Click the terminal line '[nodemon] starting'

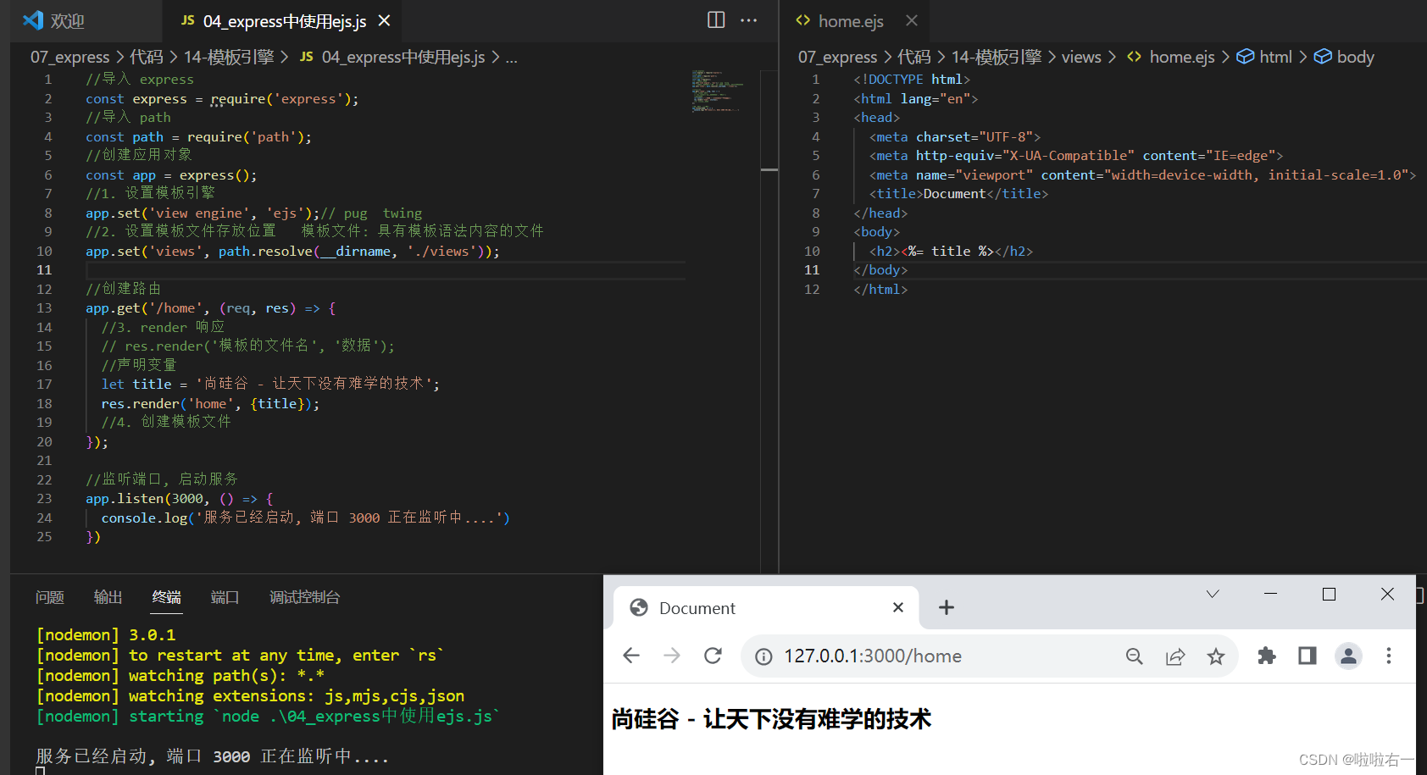pos(268,716)
